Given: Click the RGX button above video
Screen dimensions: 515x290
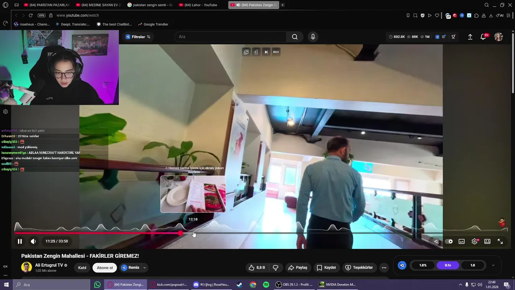Looking at the screenshot, I should 276,52.
